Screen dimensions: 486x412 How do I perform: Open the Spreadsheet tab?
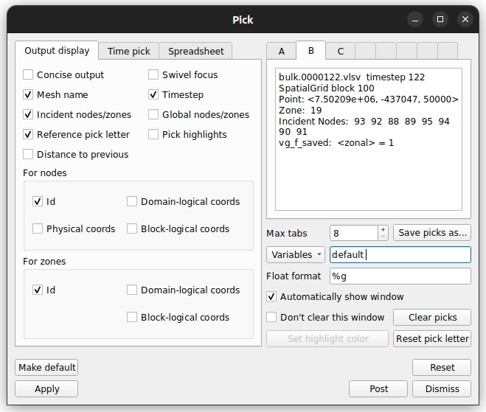click(x=195, y=51)
